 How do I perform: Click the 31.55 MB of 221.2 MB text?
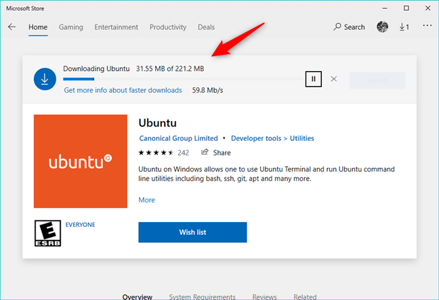[x=170, y=68]
